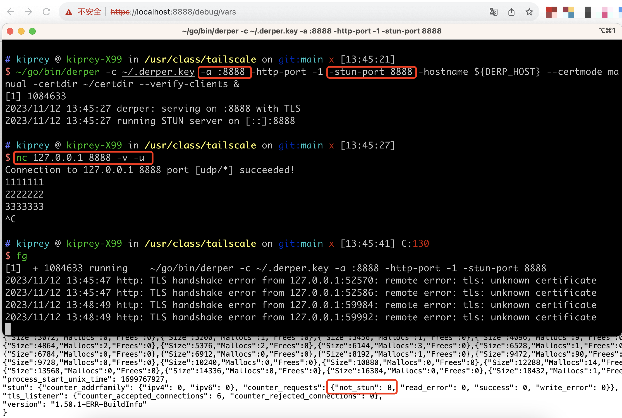This screenshot has height=418, width=622.
Task: Click the "not_stun": 8 counter text
Action: pyautogui.click(x=362, y=387)
